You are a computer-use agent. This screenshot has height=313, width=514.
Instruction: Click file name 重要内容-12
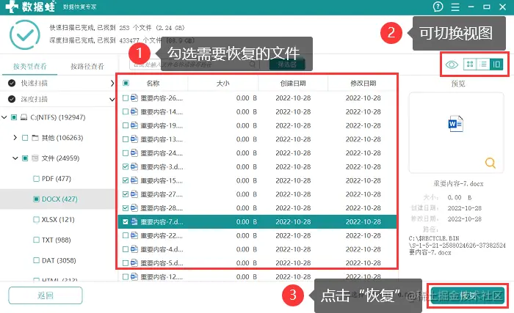[162, 276]
